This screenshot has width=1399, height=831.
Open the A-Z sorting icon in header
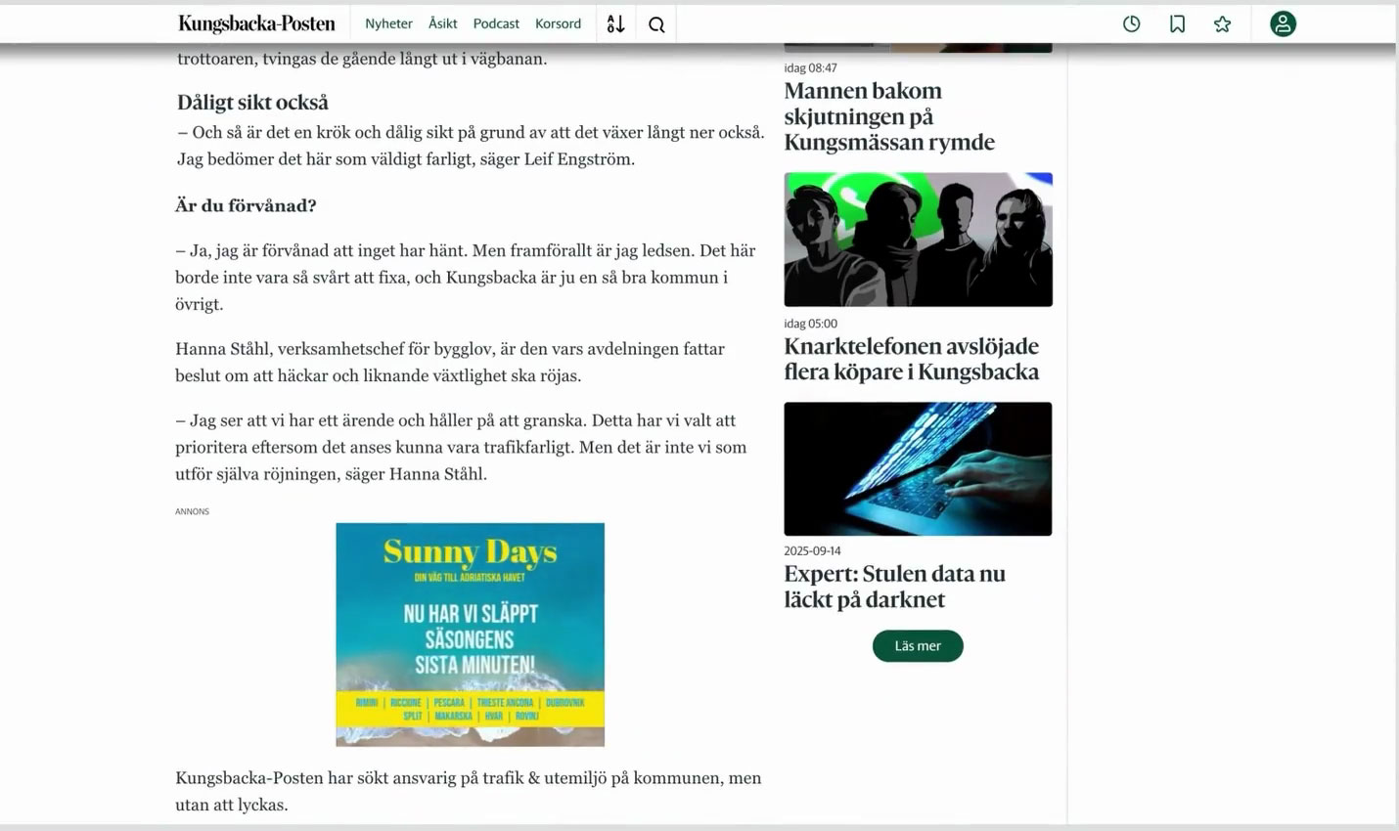pyautogui.click(x=615, y=24)
